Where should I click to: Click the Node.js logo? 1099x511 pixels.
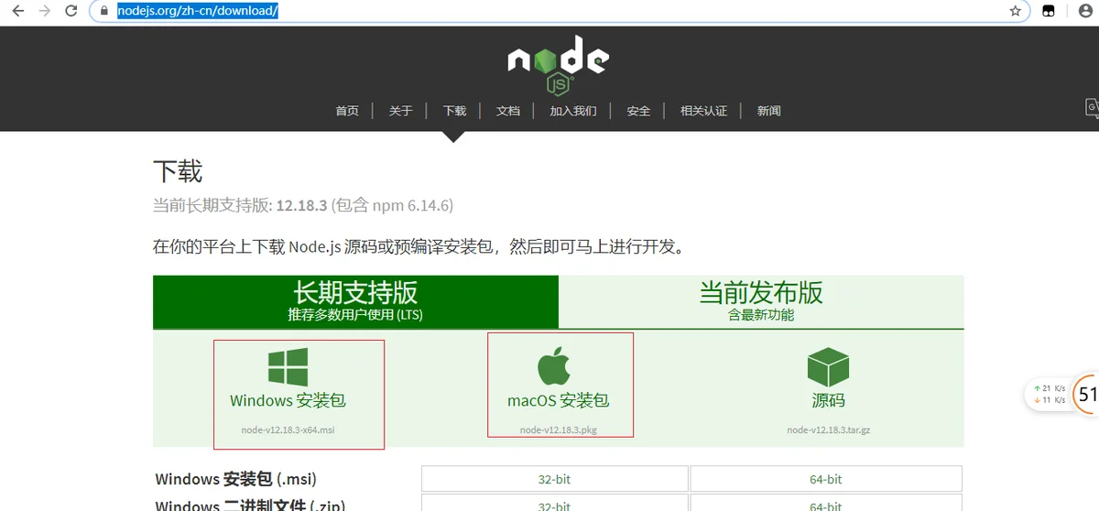559,65
